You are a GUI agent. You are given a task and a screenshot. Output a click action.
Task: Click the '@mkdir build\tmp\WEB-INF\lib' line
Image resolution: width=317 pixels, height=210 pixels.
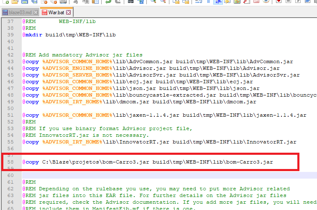[69, 35]
